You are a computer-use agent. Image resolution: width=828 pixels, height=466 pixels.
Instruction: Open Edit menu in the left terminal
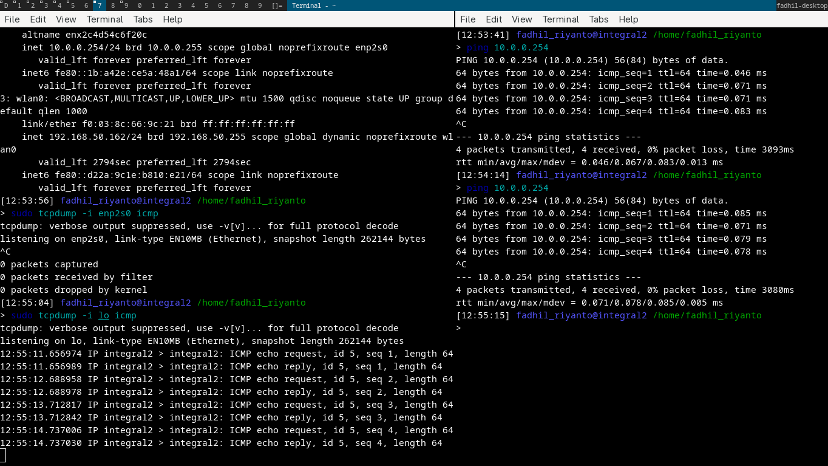click(x=38, y=19)
